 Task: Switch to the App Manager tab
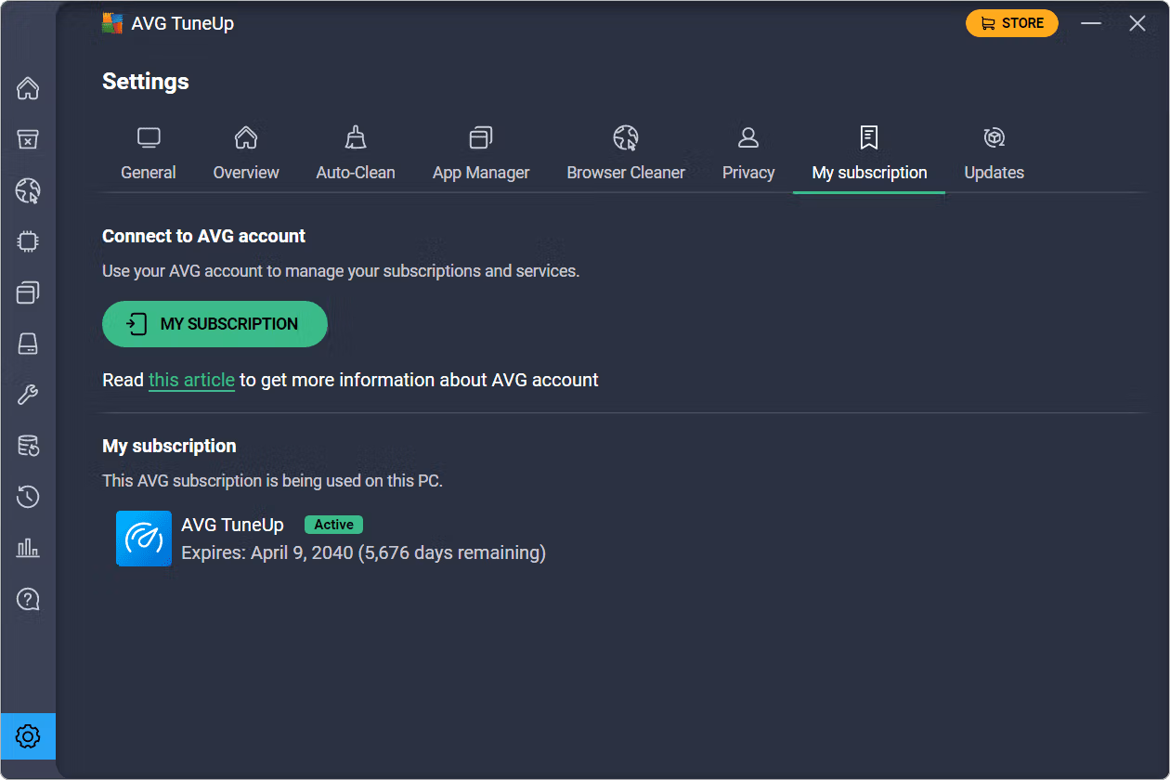point(481,155)
